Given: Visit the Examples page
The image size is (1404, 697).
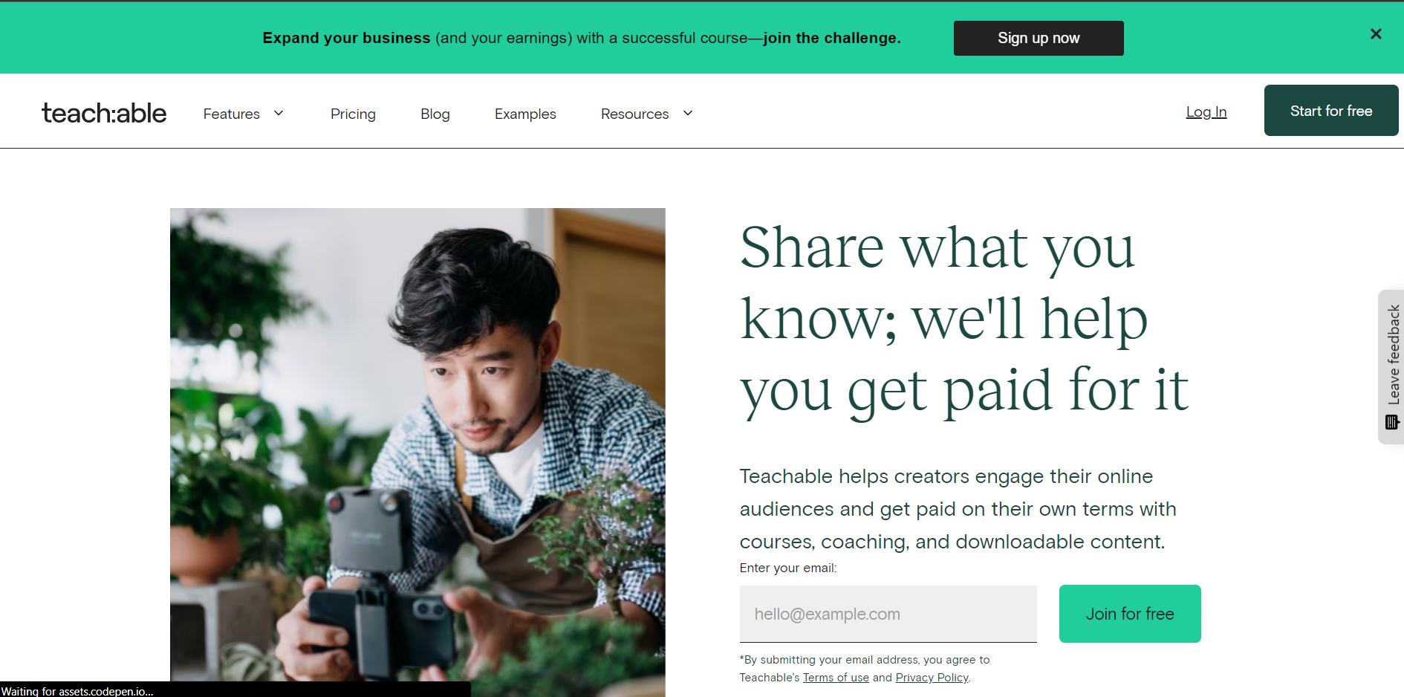Looking at the screenshot, I should [525, 114].
